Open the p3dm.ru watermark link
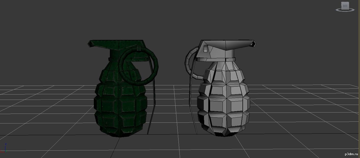The image size is (360, 158). tap(351, 154)
